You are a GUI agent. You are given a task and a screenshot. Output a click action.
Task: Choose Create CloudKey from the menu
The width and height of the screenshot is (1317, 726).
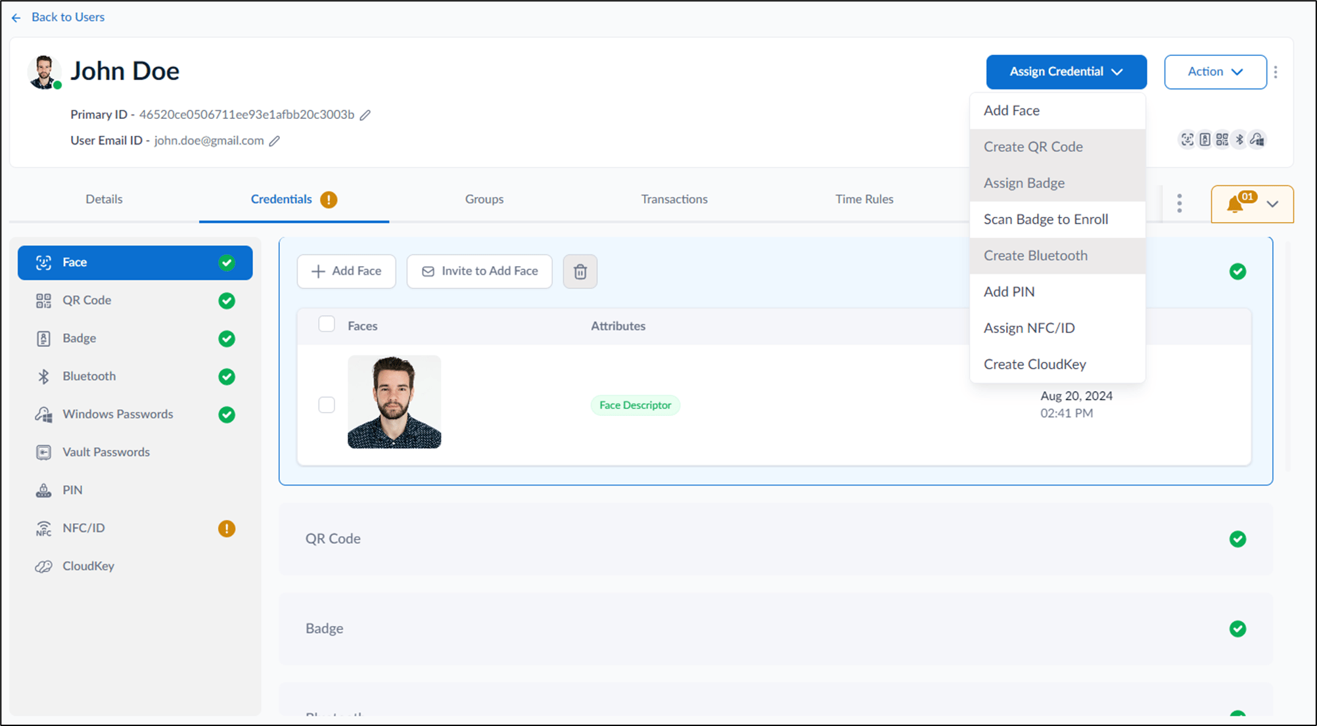point(1057,364)
